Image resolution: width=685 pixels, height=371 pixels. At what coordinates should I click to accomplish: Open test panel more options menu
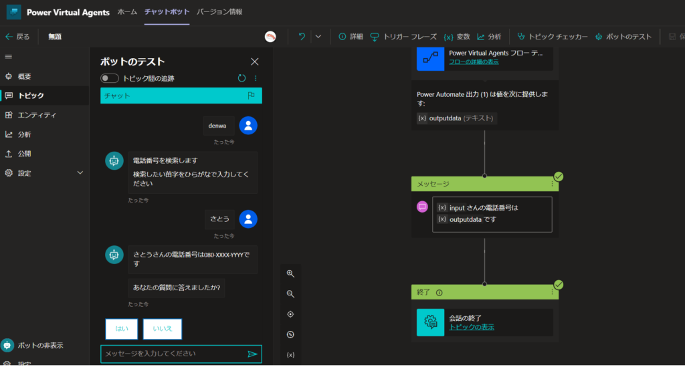click(x=256, y=79)
